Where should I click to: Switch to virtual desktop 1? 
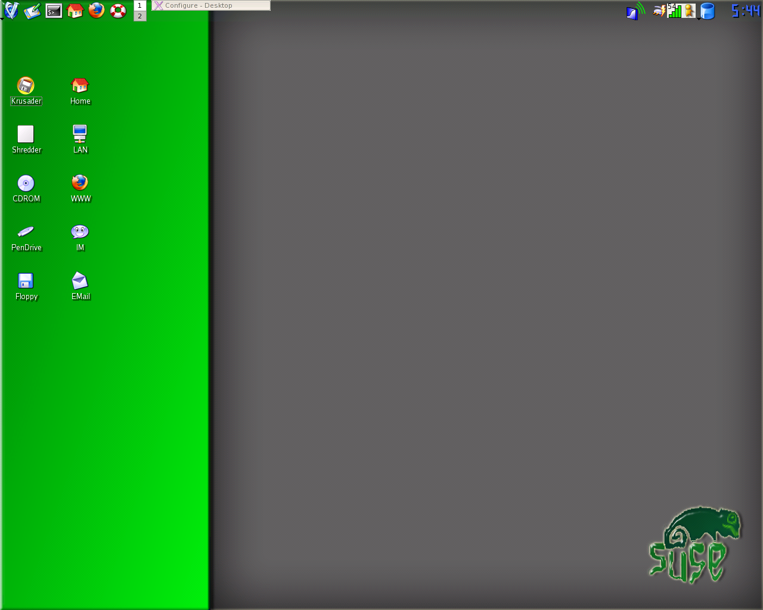coord(140,5)
